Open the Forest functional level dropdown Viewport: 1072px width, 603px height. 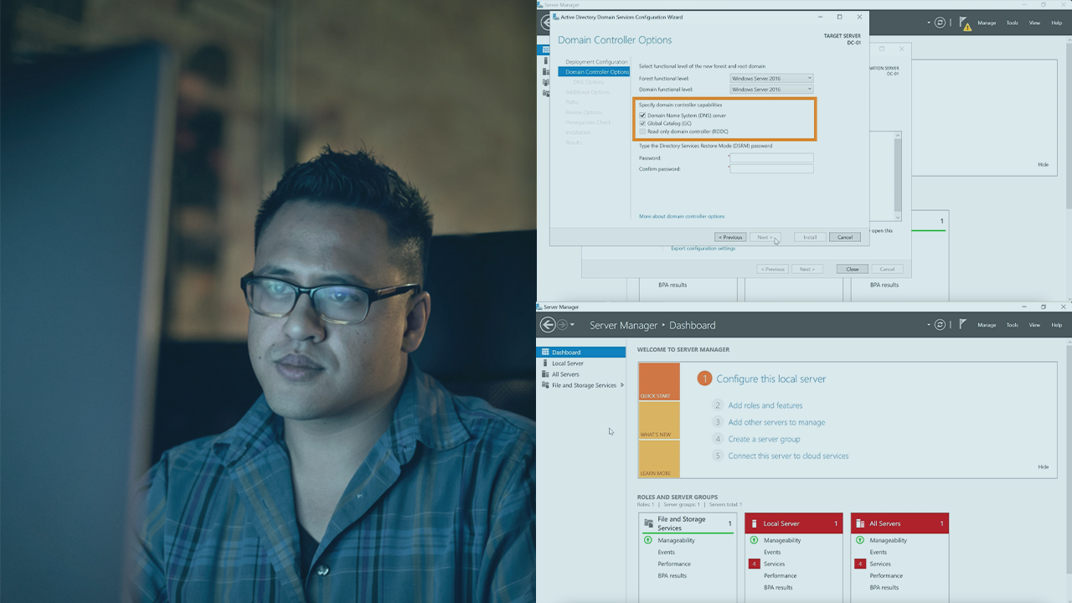click(x=771, y=79)
